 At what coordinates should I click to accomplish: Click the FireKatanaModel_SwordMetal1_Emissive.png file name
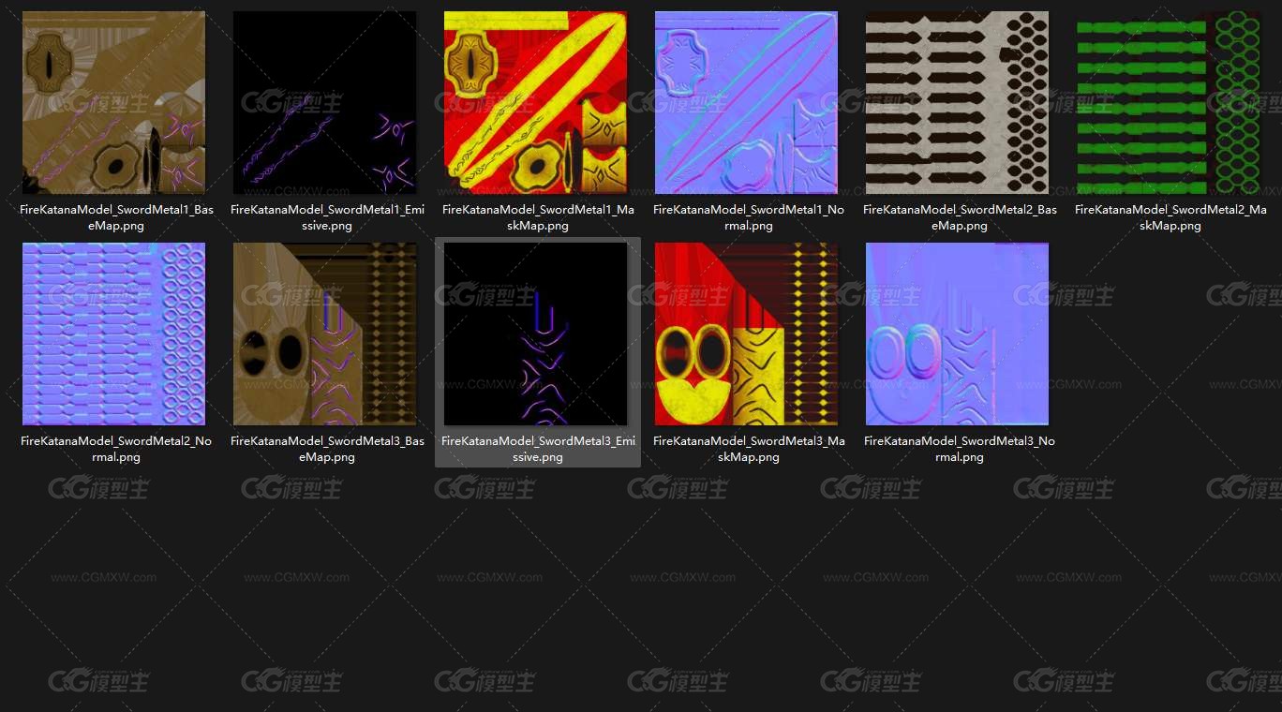pos(327,217)
